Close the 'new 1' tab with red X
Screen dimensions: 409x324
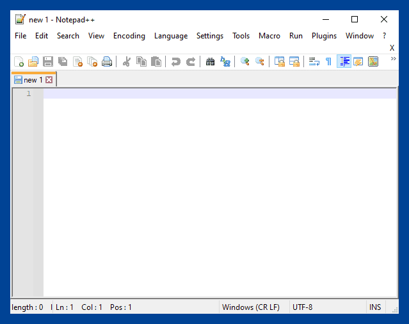pyautogui.click(x=49, y=80)
